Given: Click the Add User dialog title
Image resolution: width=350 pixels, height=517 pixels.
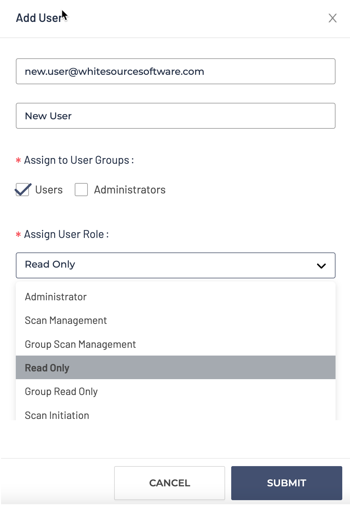Looking at the screenshot, I should pos(39,18).
